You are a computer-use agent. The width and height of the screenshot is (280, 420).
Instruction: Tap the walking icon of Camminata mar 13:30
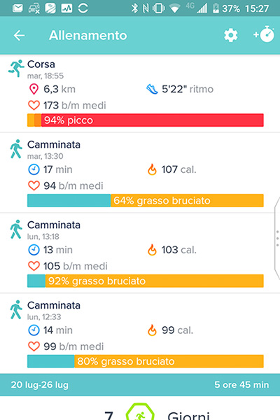click(16, 148)
